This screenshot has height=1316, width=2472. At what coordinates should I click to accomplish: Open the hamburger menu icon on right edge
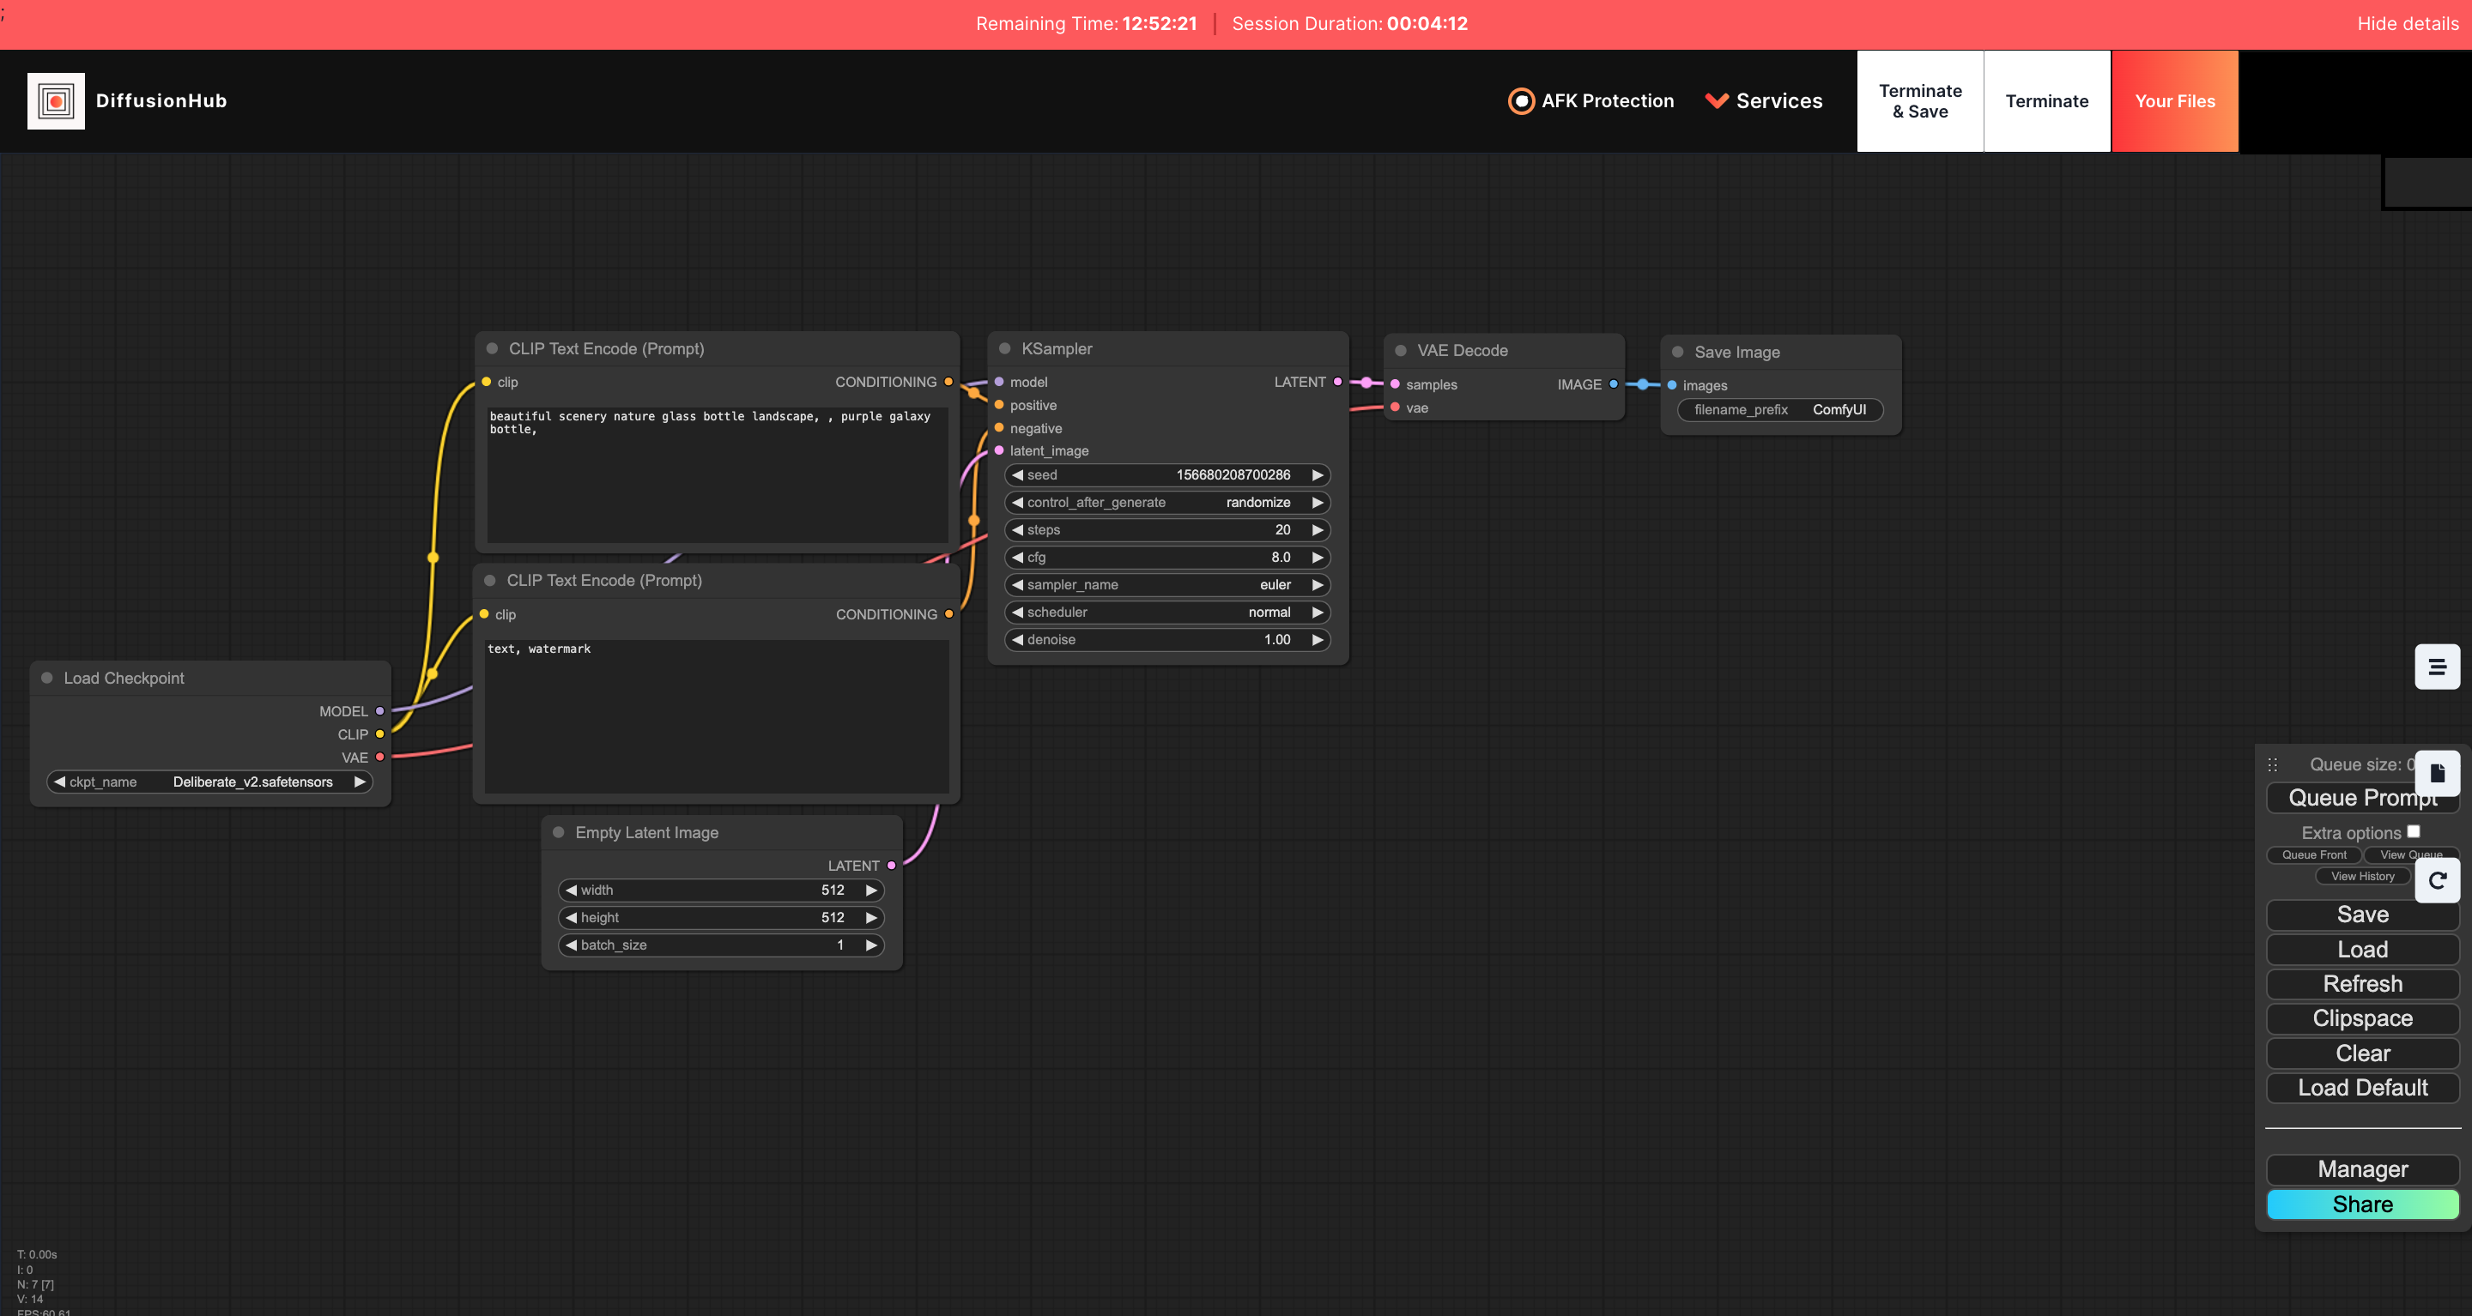coord(2437,667)
